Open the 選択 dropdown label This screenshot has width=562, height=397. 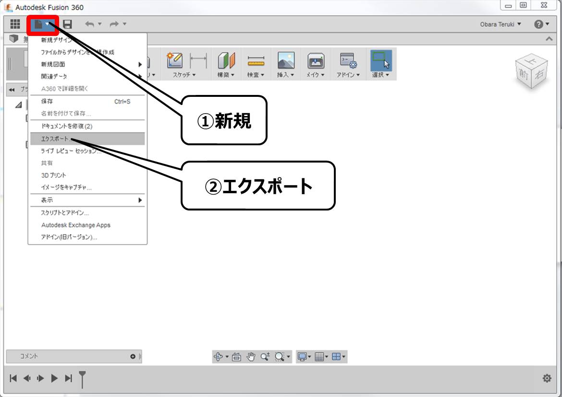[x=380, y=75]
